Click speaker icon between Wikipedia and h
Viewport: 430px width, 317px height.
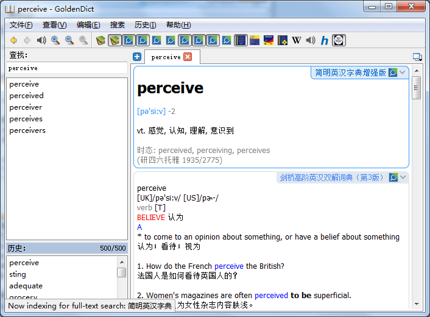(x=311, y=40)
